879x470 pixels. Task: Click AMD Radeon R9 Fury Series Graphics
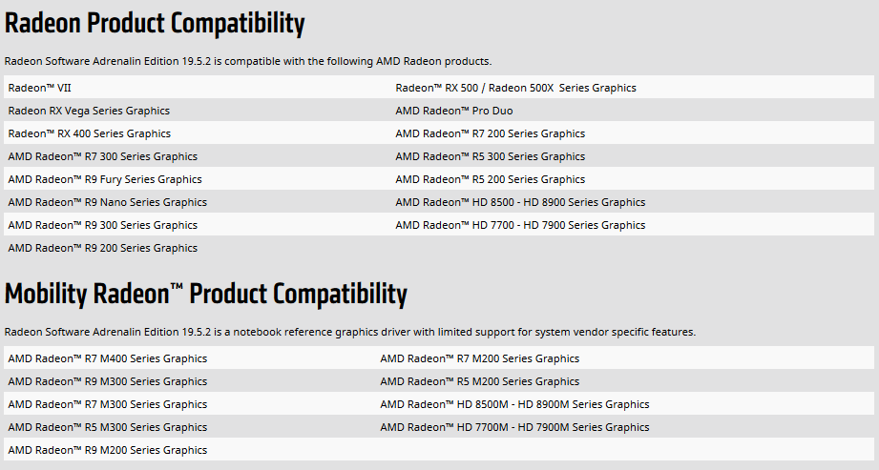pyautogui.click(x=105, y=180)
